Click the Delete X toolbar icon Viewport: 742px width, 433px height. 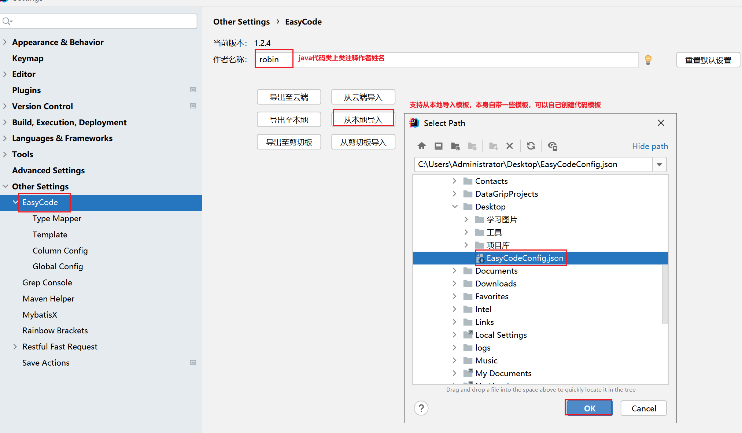click(509, 146)
